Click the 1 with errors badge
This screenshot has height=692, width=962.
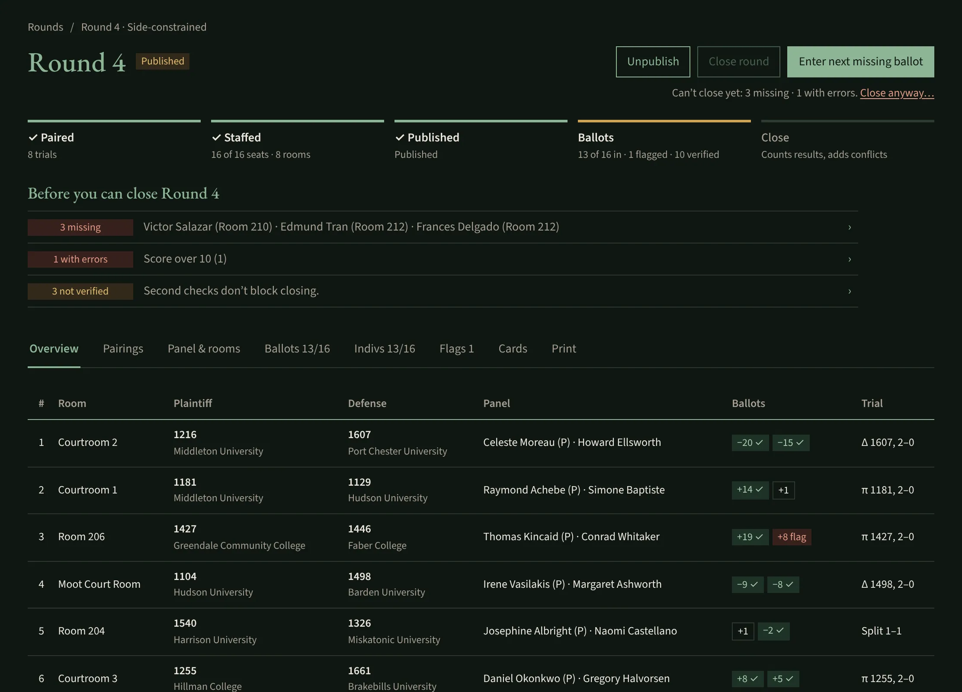[80, 259]
